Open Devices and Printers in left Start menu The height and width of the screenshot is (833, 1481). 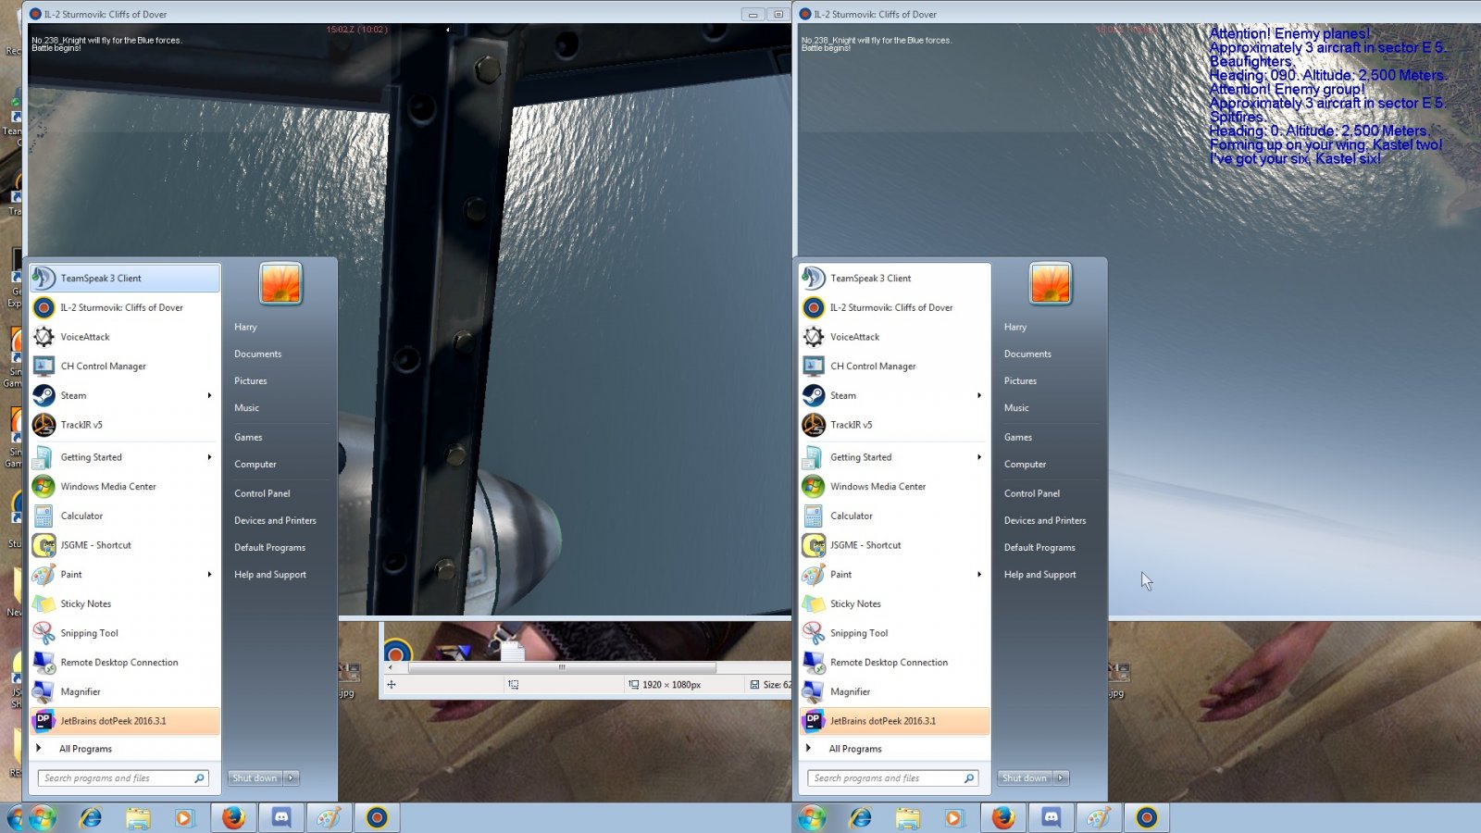click(275, 520)
